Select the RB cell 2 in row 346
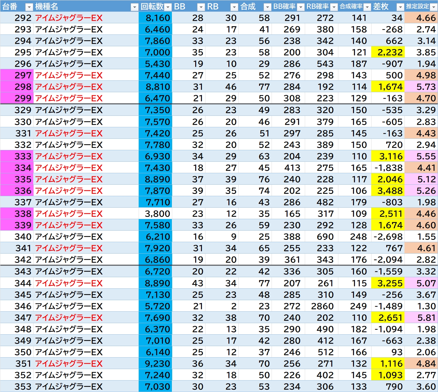Screen dimensions: 438x392 coord(222,306)
